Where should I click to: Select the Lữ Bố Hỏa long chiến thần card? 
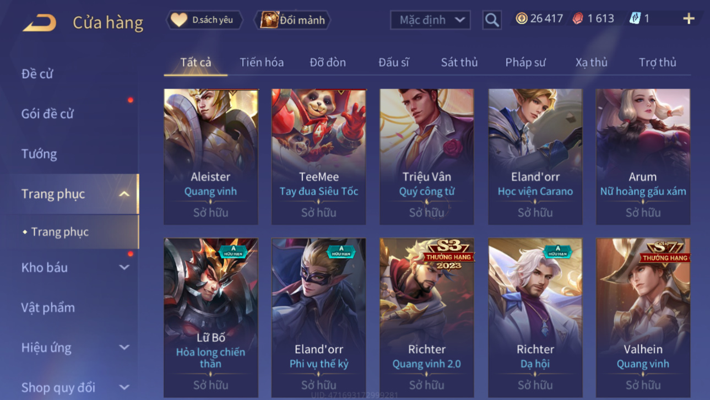coord(211,318)
